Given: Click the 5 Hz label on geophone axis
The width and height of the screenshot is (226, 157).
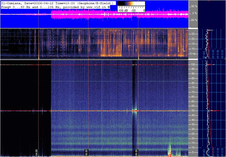Looking at the screenshot, I should point(194,54).
